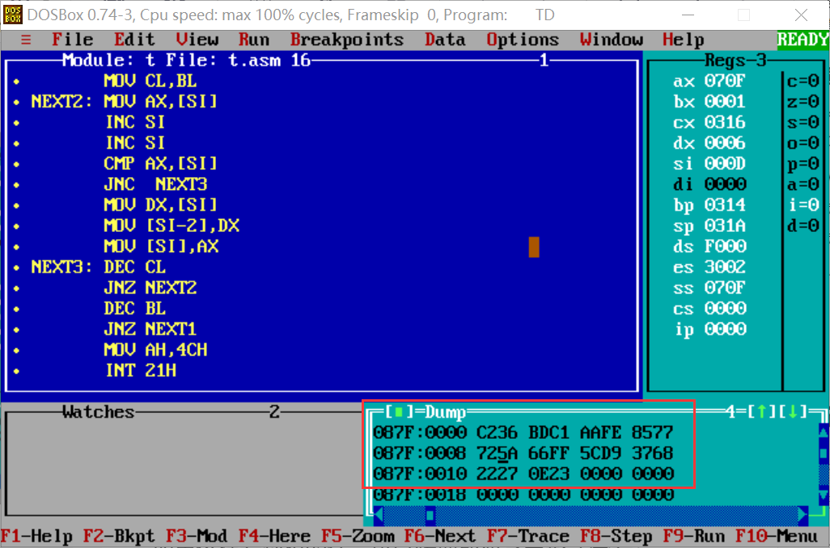This screenshot has width=830, height=548.
Task: Click F1-Help in the bottom bar
Action: (x=36, y=537)
